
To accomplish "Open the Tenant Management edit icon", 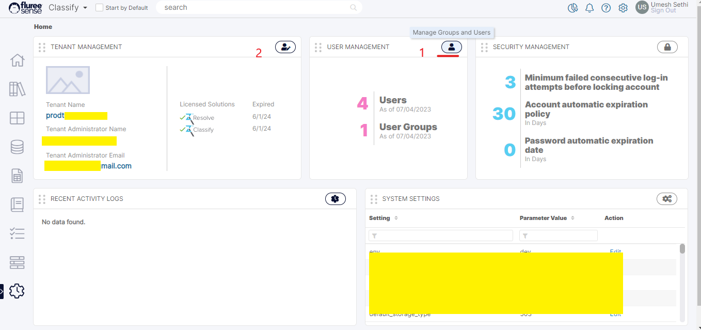I will 285,47.
